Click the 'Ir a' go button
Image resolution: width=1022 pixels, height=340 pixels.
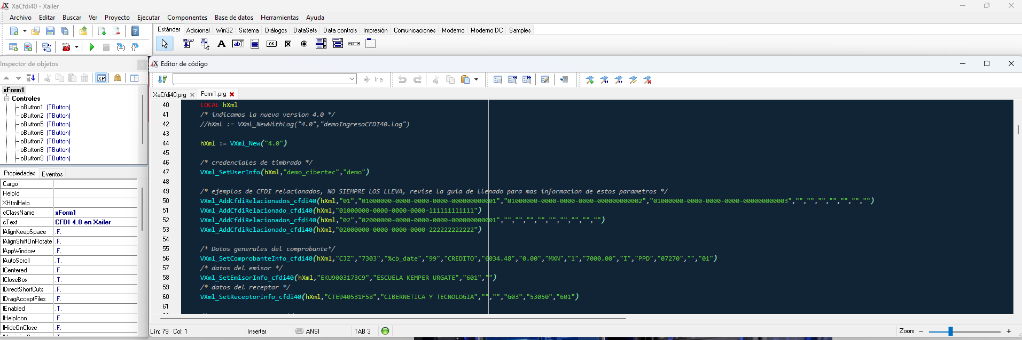[x=373, y=79]
